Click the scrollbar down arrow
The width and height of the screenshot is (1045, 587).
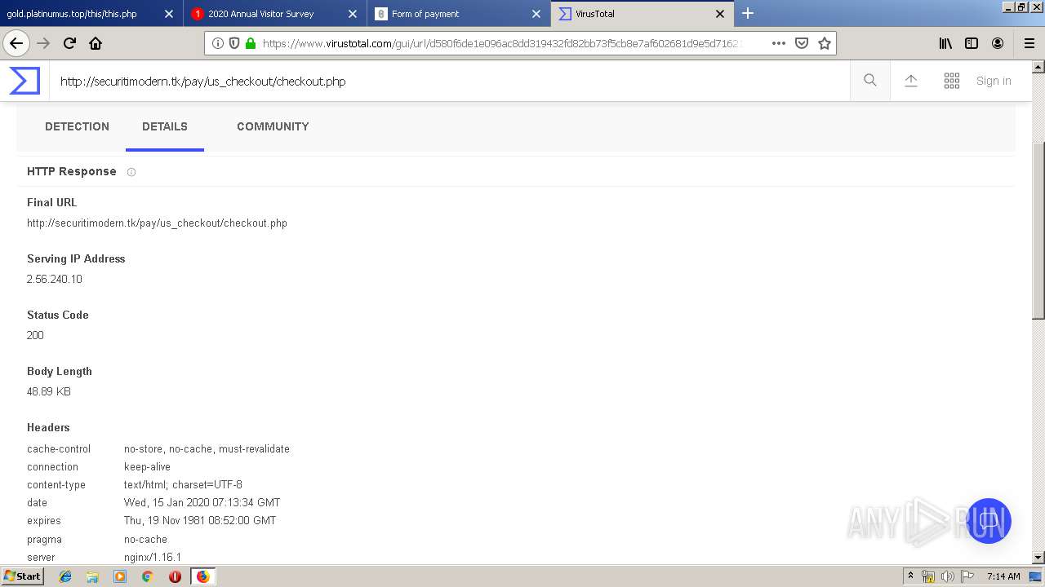click(x=1038, y=558)
